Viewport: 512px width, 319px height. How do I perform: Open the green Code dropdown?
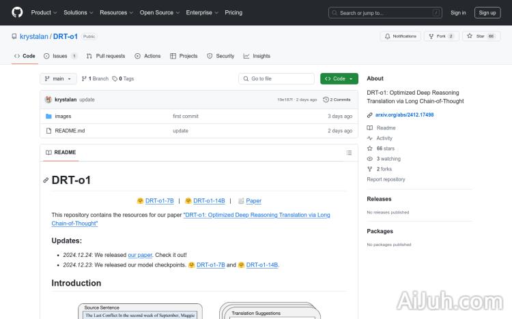(x=339, y=79)
